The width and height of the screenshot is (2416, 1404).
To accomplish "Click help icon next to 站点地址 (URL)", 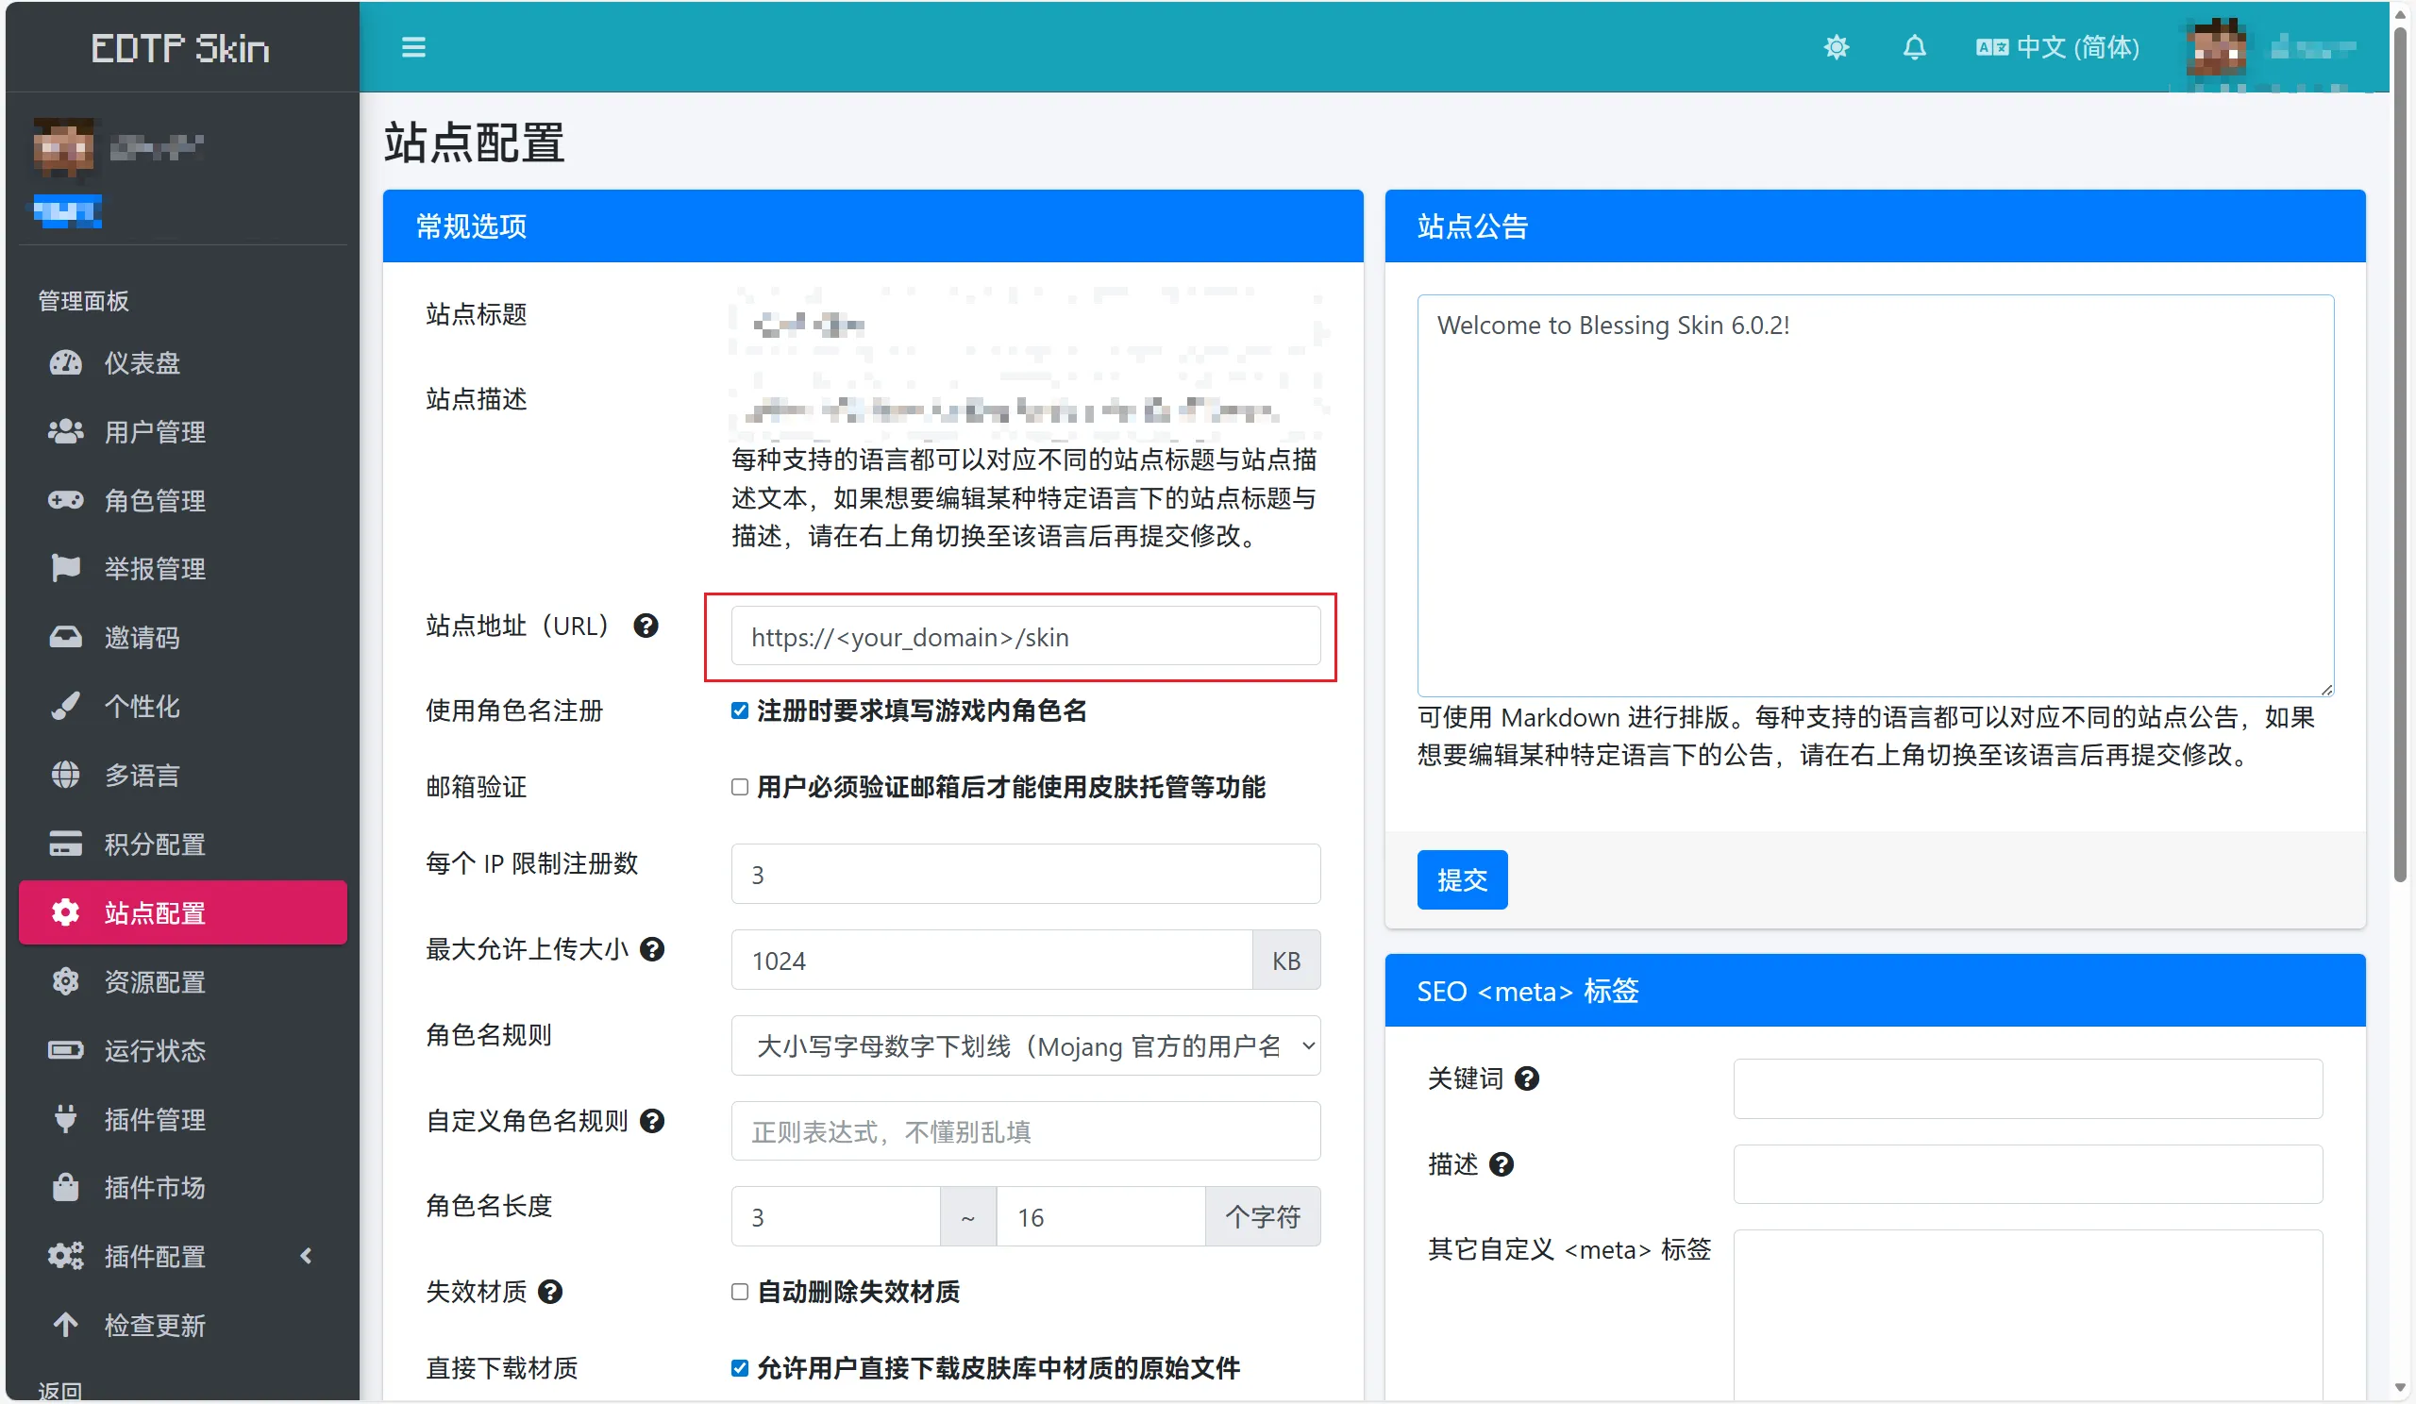I will tap(646, 626).
